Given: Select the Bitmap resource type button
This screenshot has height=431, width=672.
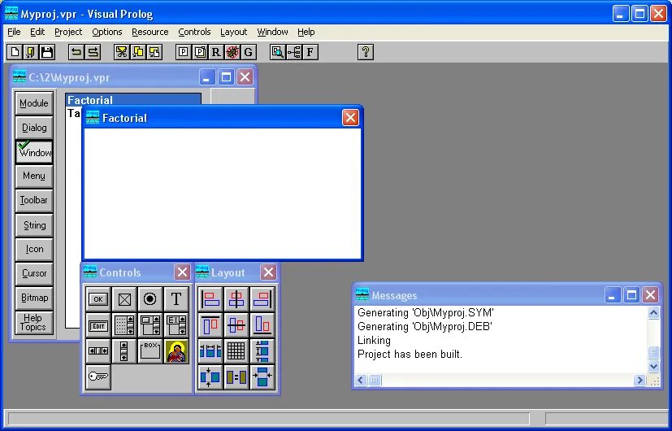Looking at the screenshot, I should tap(34, 298).
